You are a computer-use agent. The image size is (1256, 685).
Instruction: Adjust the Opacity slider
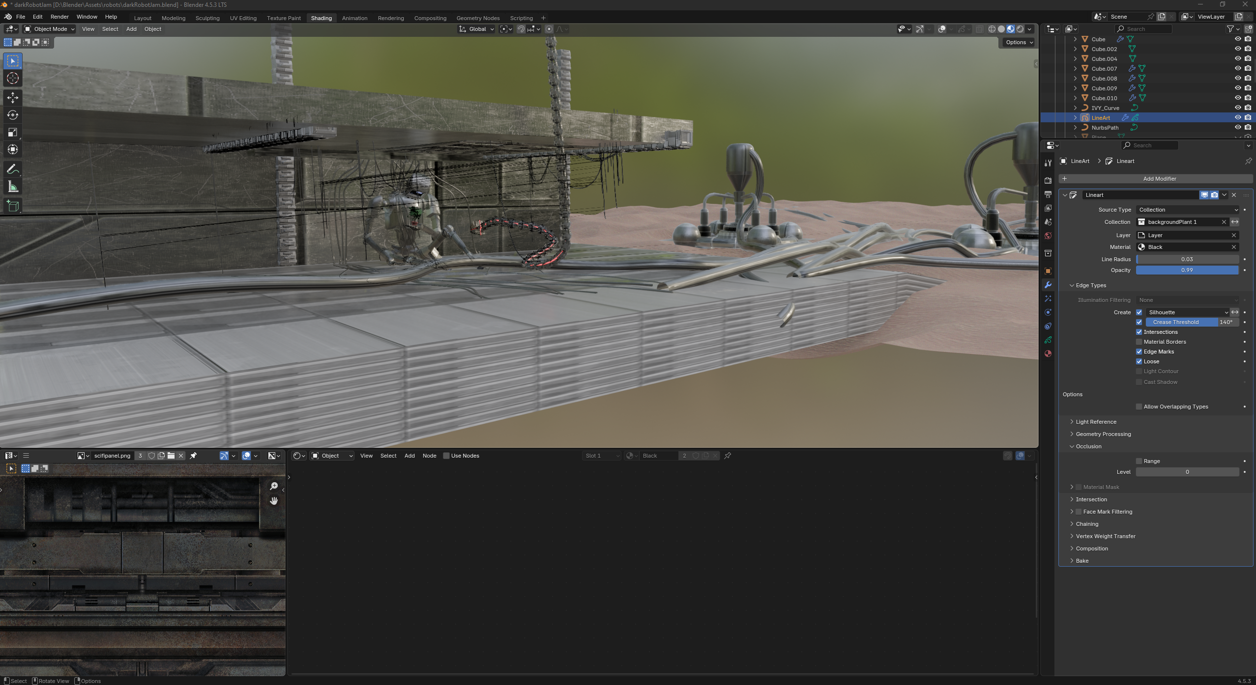click(1186, 270)
